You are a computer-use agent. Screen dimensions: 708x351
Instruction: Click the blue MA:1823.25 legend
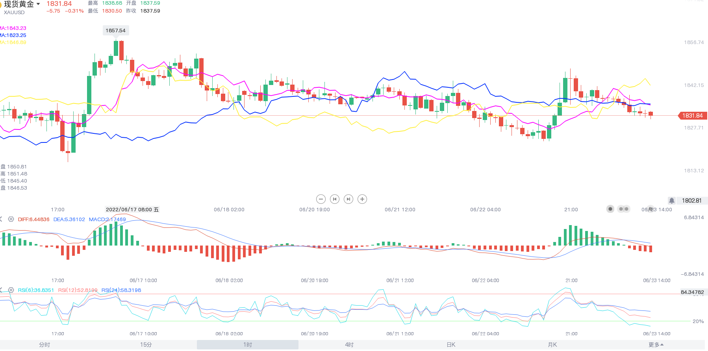13,35
